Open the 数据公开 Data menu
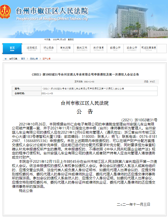This screenshot has width=168, height=217. 115,49
